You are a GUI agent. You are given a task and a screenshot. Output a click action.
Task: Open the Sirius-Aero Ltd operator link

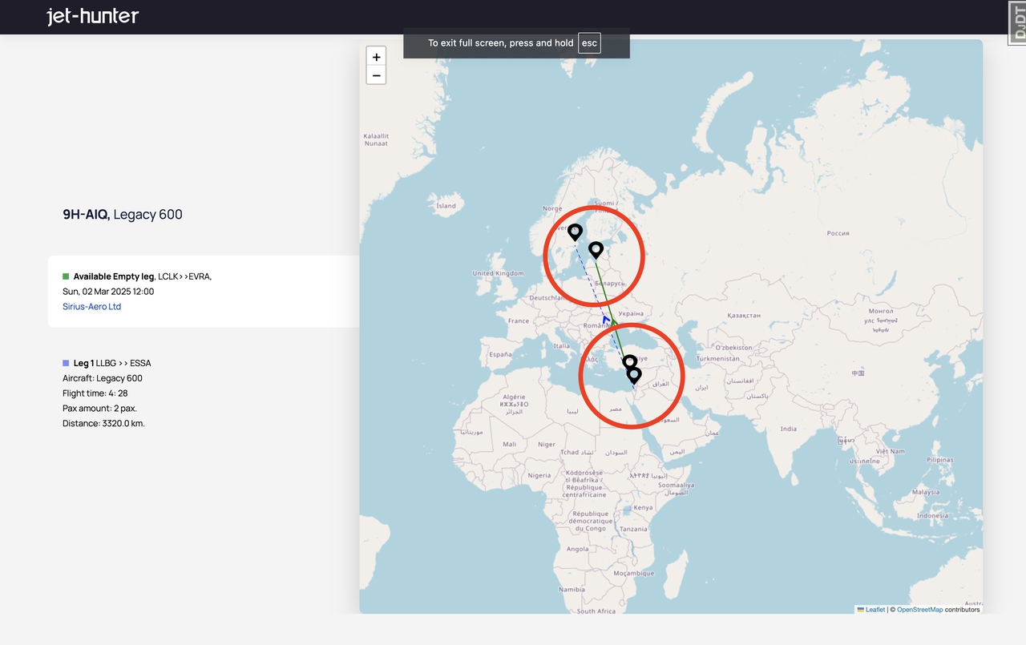(91, 307)
